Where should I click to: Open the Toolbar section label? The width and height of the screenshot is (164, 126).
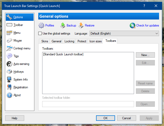[x=18, y=25]
